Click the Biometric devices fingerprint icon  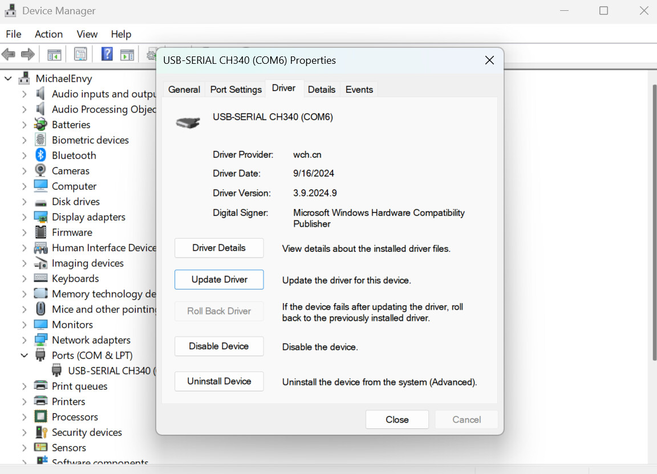click(x=40, y=140)
